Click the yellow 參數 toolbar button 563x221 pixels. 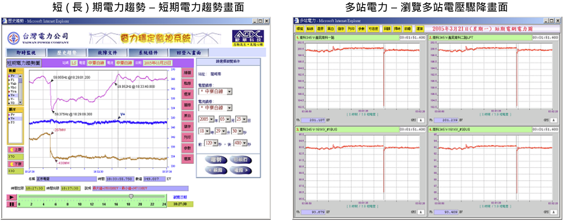[362, 28]
